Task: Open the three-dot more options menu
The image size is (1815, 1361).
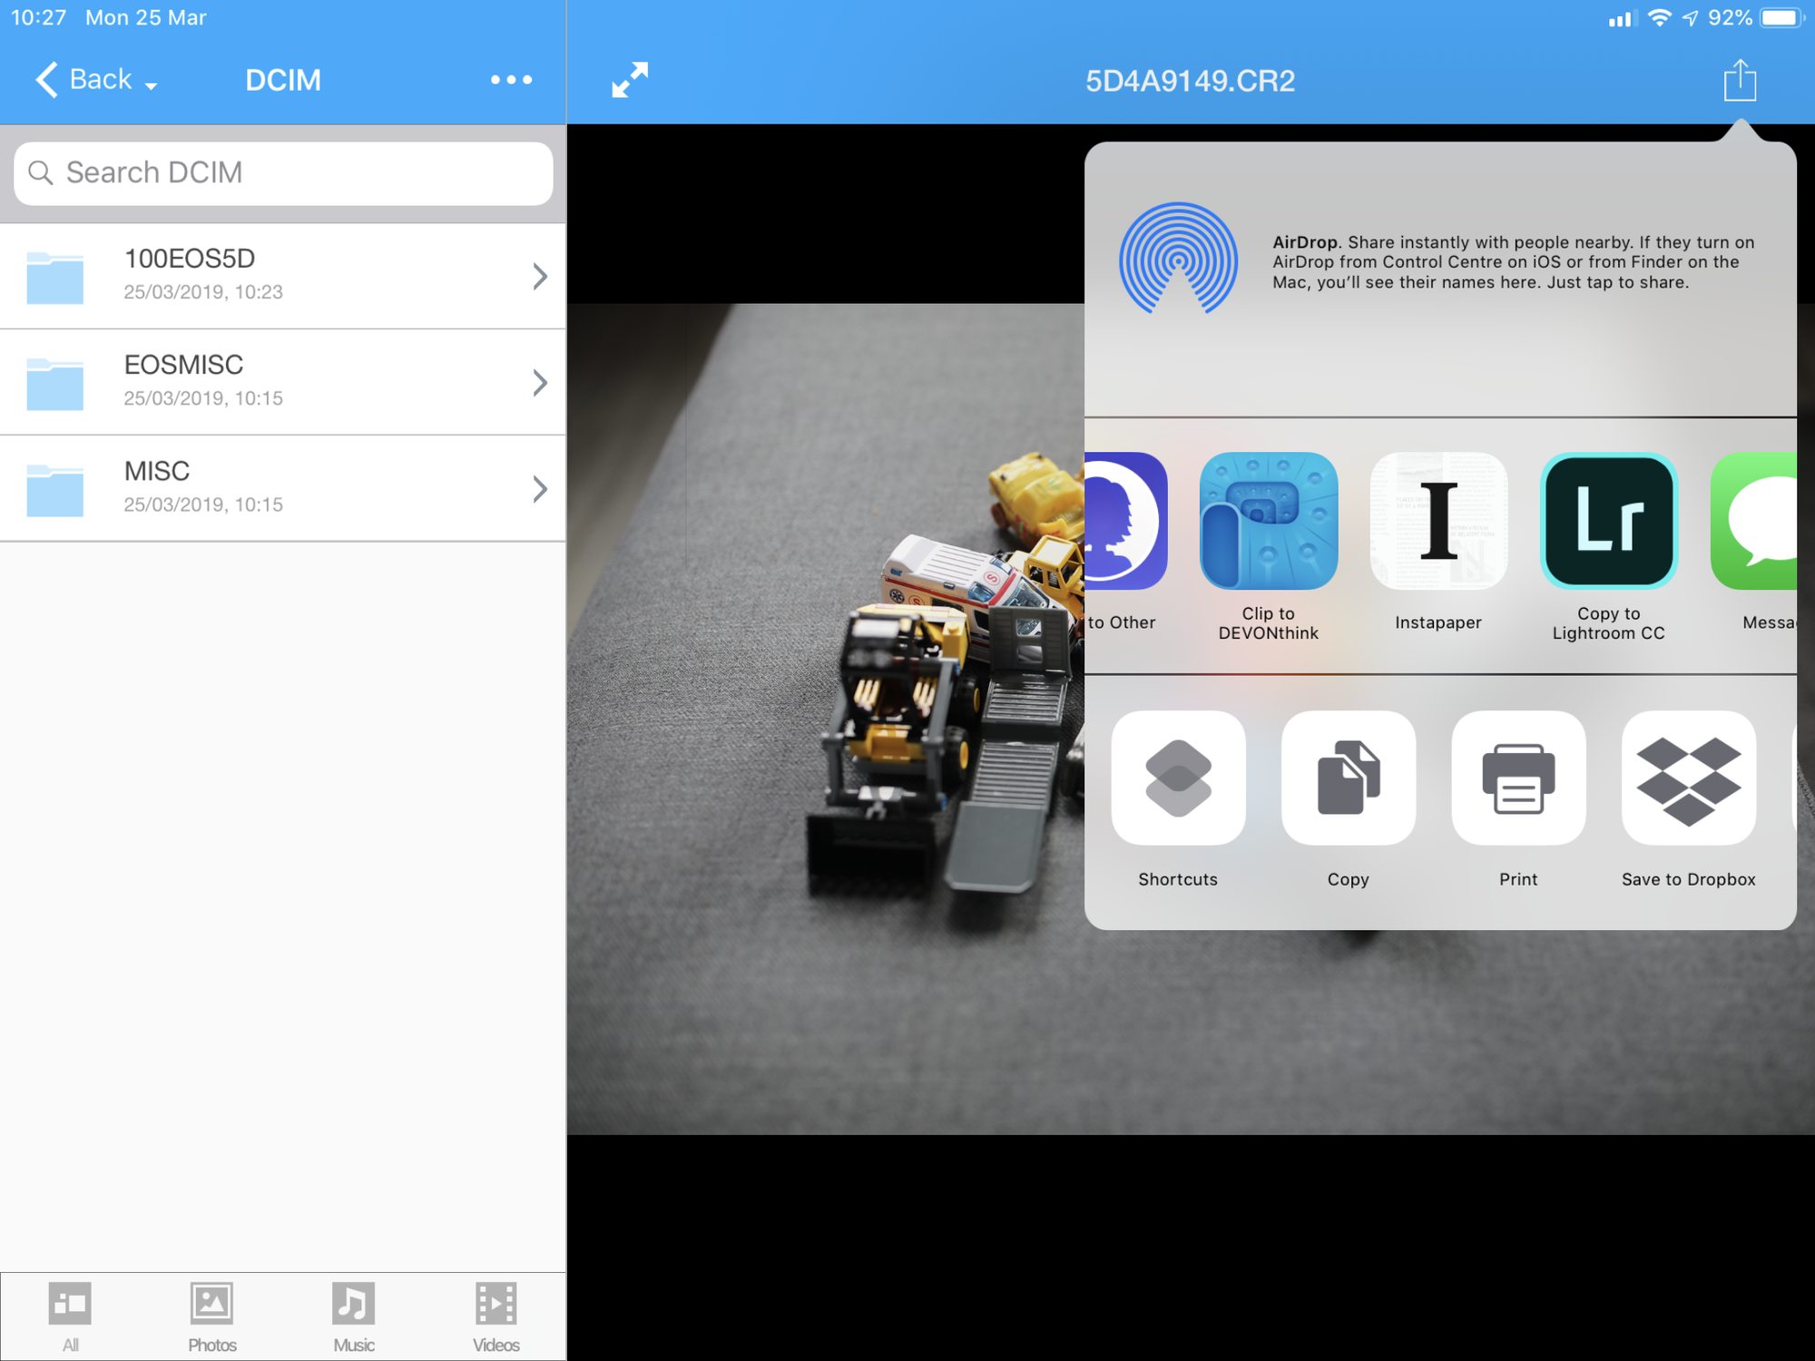Action: click(511, 80)
